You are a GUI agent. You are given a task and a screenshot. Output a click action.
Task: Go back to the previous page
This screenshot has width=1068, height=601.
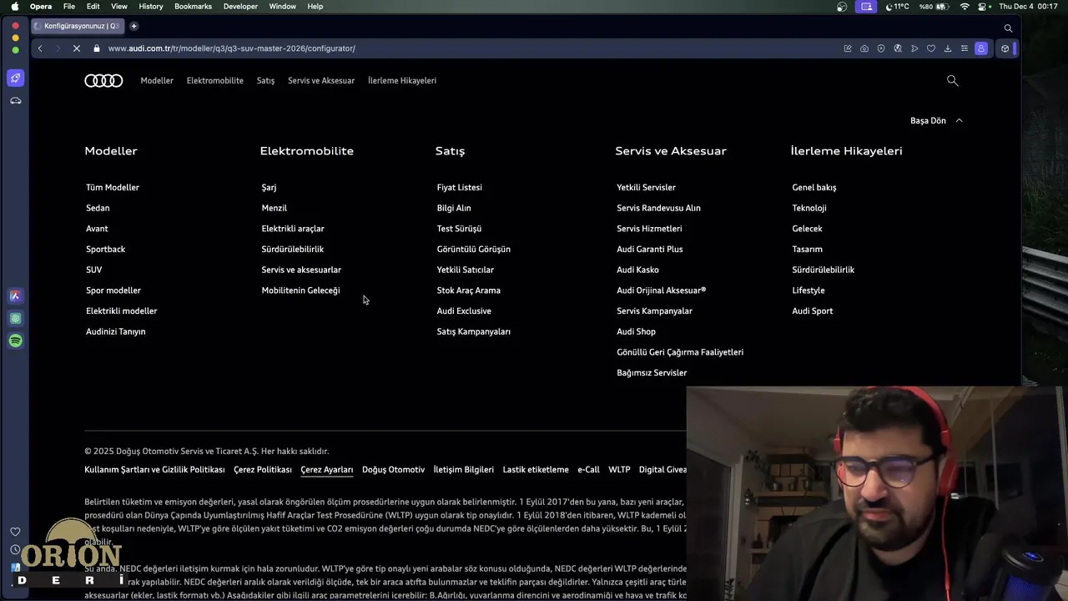(x=40, y=48)
